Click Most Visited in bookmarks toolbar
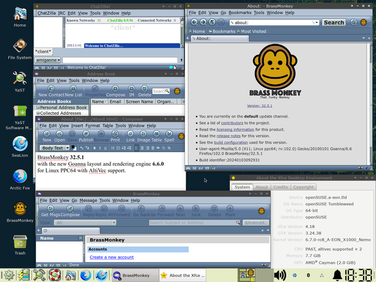 click(252, 31)
